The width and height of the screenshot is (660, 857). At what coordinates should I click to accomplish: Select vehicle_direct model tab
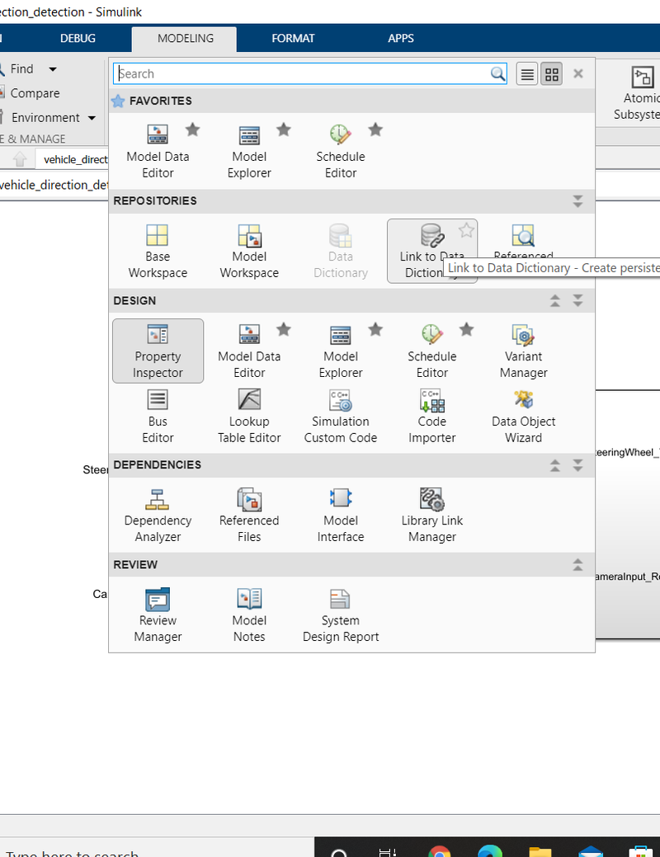point(72,159)
